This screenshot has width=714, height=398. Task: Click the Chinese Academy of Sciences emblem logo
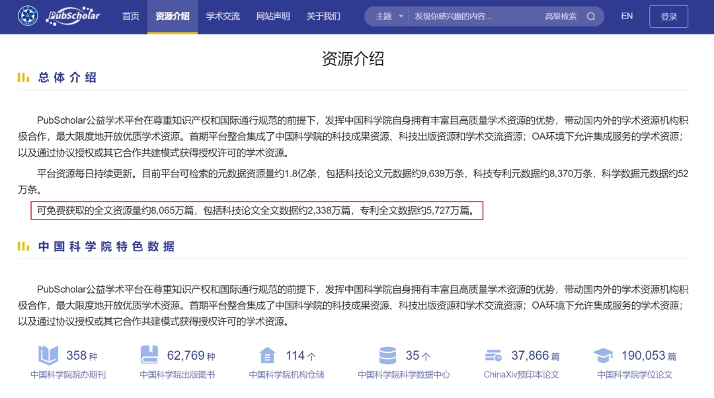point(28,16)
